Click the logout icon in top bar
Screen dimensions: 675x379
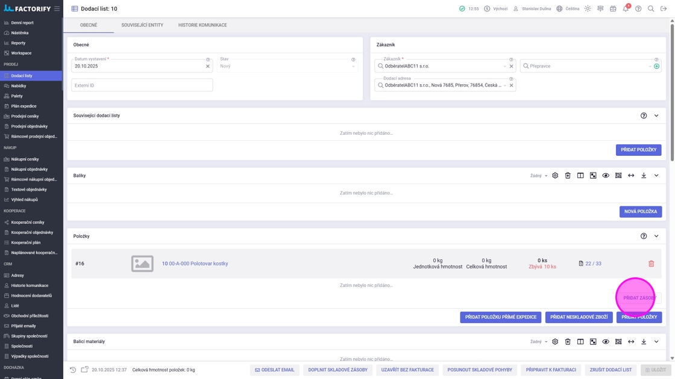[x=664, y=9]
